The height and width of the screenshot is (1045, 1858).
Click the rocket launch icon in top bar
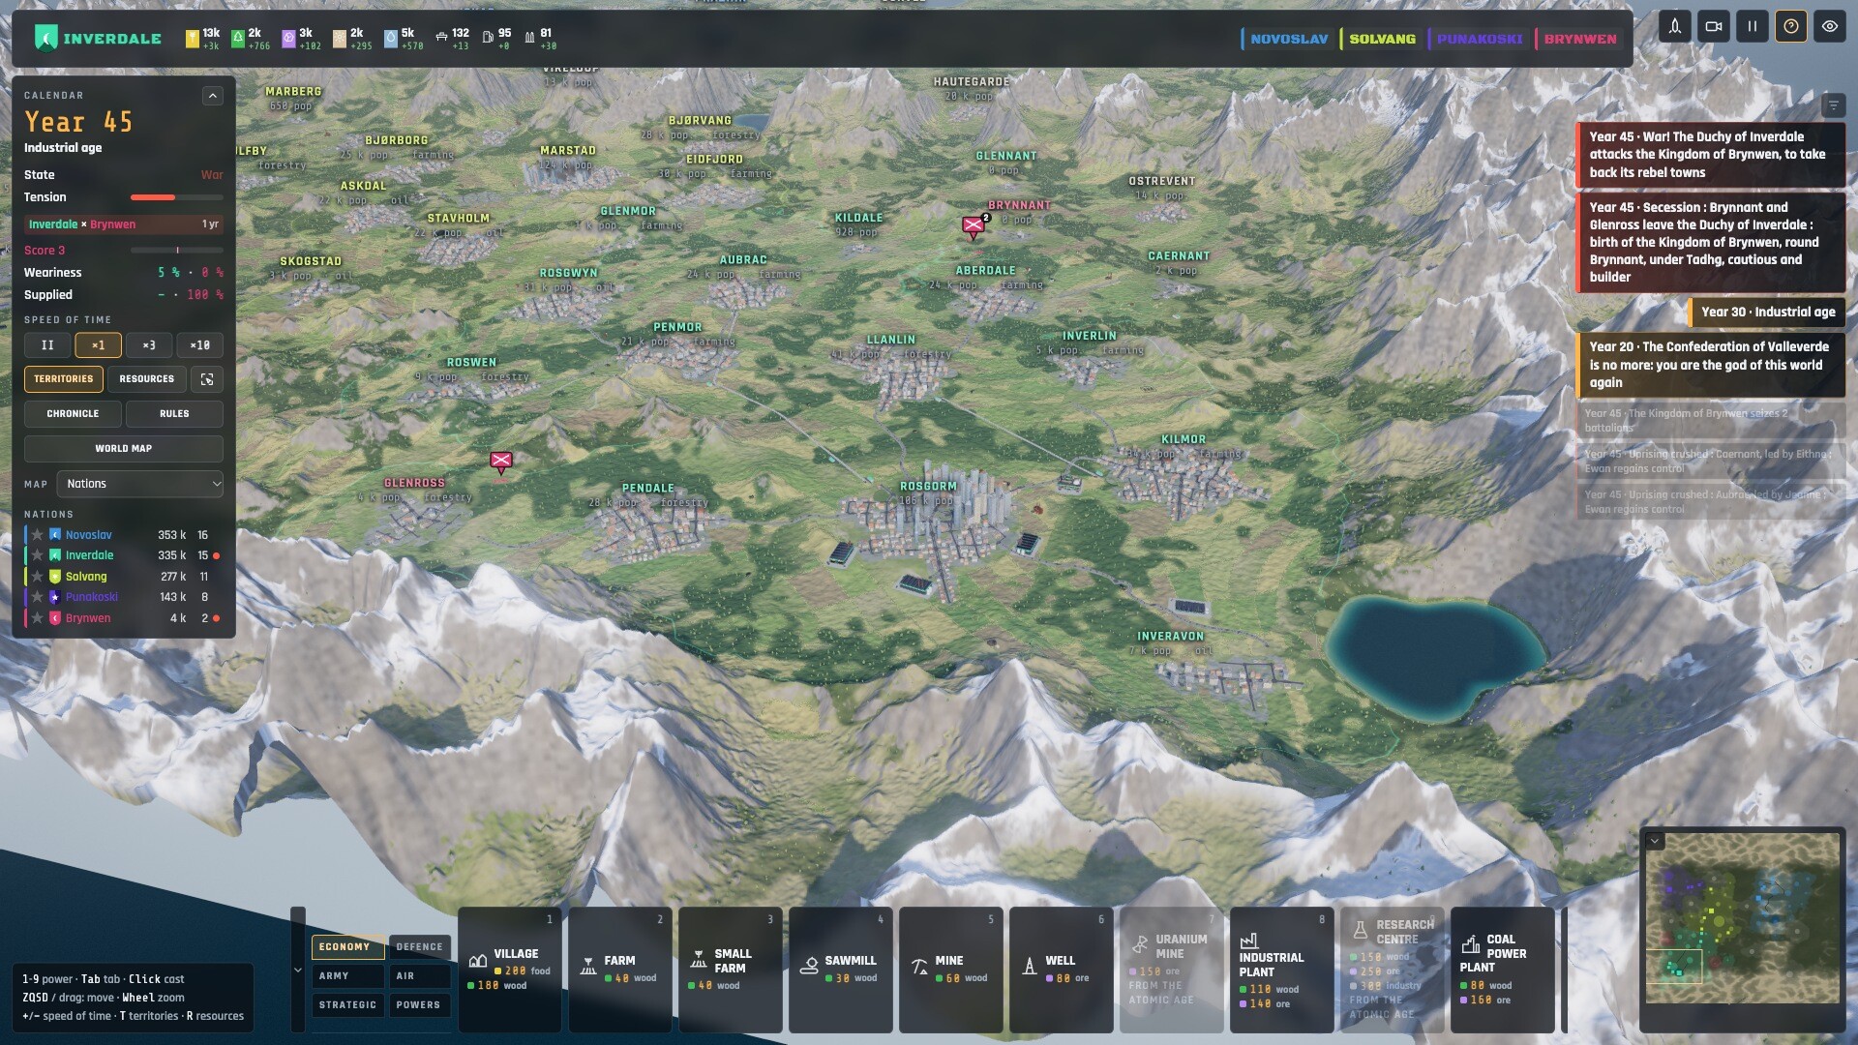[x=1675, y=26]
